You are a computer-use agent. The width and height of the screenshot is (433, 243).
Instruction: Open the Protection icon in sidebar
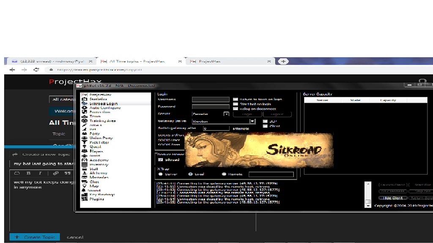coord(84,112)
